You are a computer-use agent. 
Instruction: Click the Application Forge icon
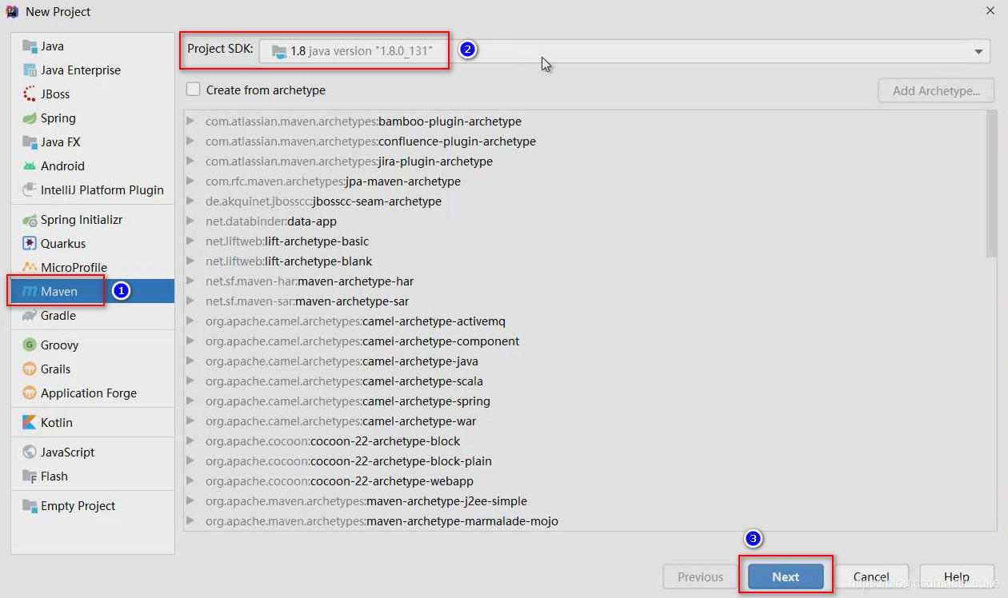pyautogui.click(x=30, y=393)
